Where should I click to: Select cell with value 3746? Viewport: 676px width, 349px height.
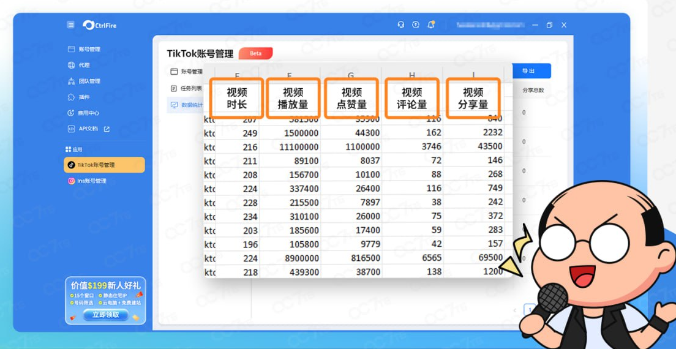coord(412,146)
